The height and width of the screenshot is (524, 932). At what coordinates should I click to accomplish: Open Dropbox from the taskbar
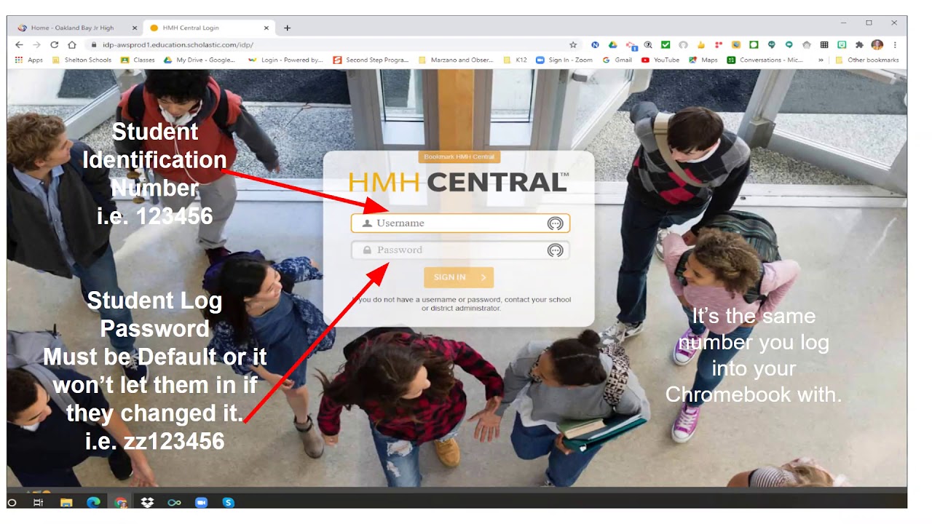[147, 502]
